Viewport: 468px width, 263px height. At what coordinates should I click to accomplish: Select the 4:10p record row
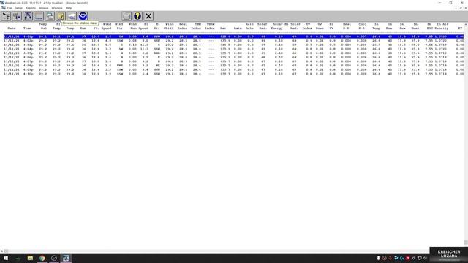tap(234, 74)
